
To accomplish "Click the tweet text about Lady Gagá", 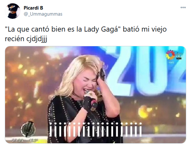I will pyautogui.click(x=86, y=34).
